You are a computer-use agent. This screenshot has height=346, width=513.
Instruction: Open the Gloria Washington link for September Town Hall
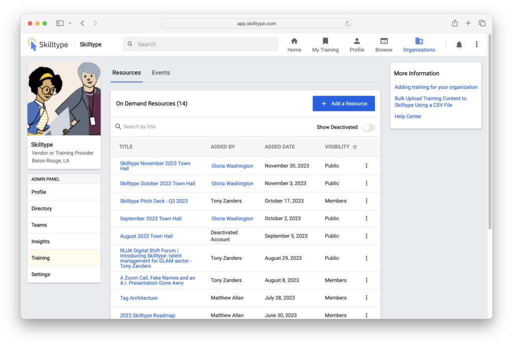(x=232, y=219)
